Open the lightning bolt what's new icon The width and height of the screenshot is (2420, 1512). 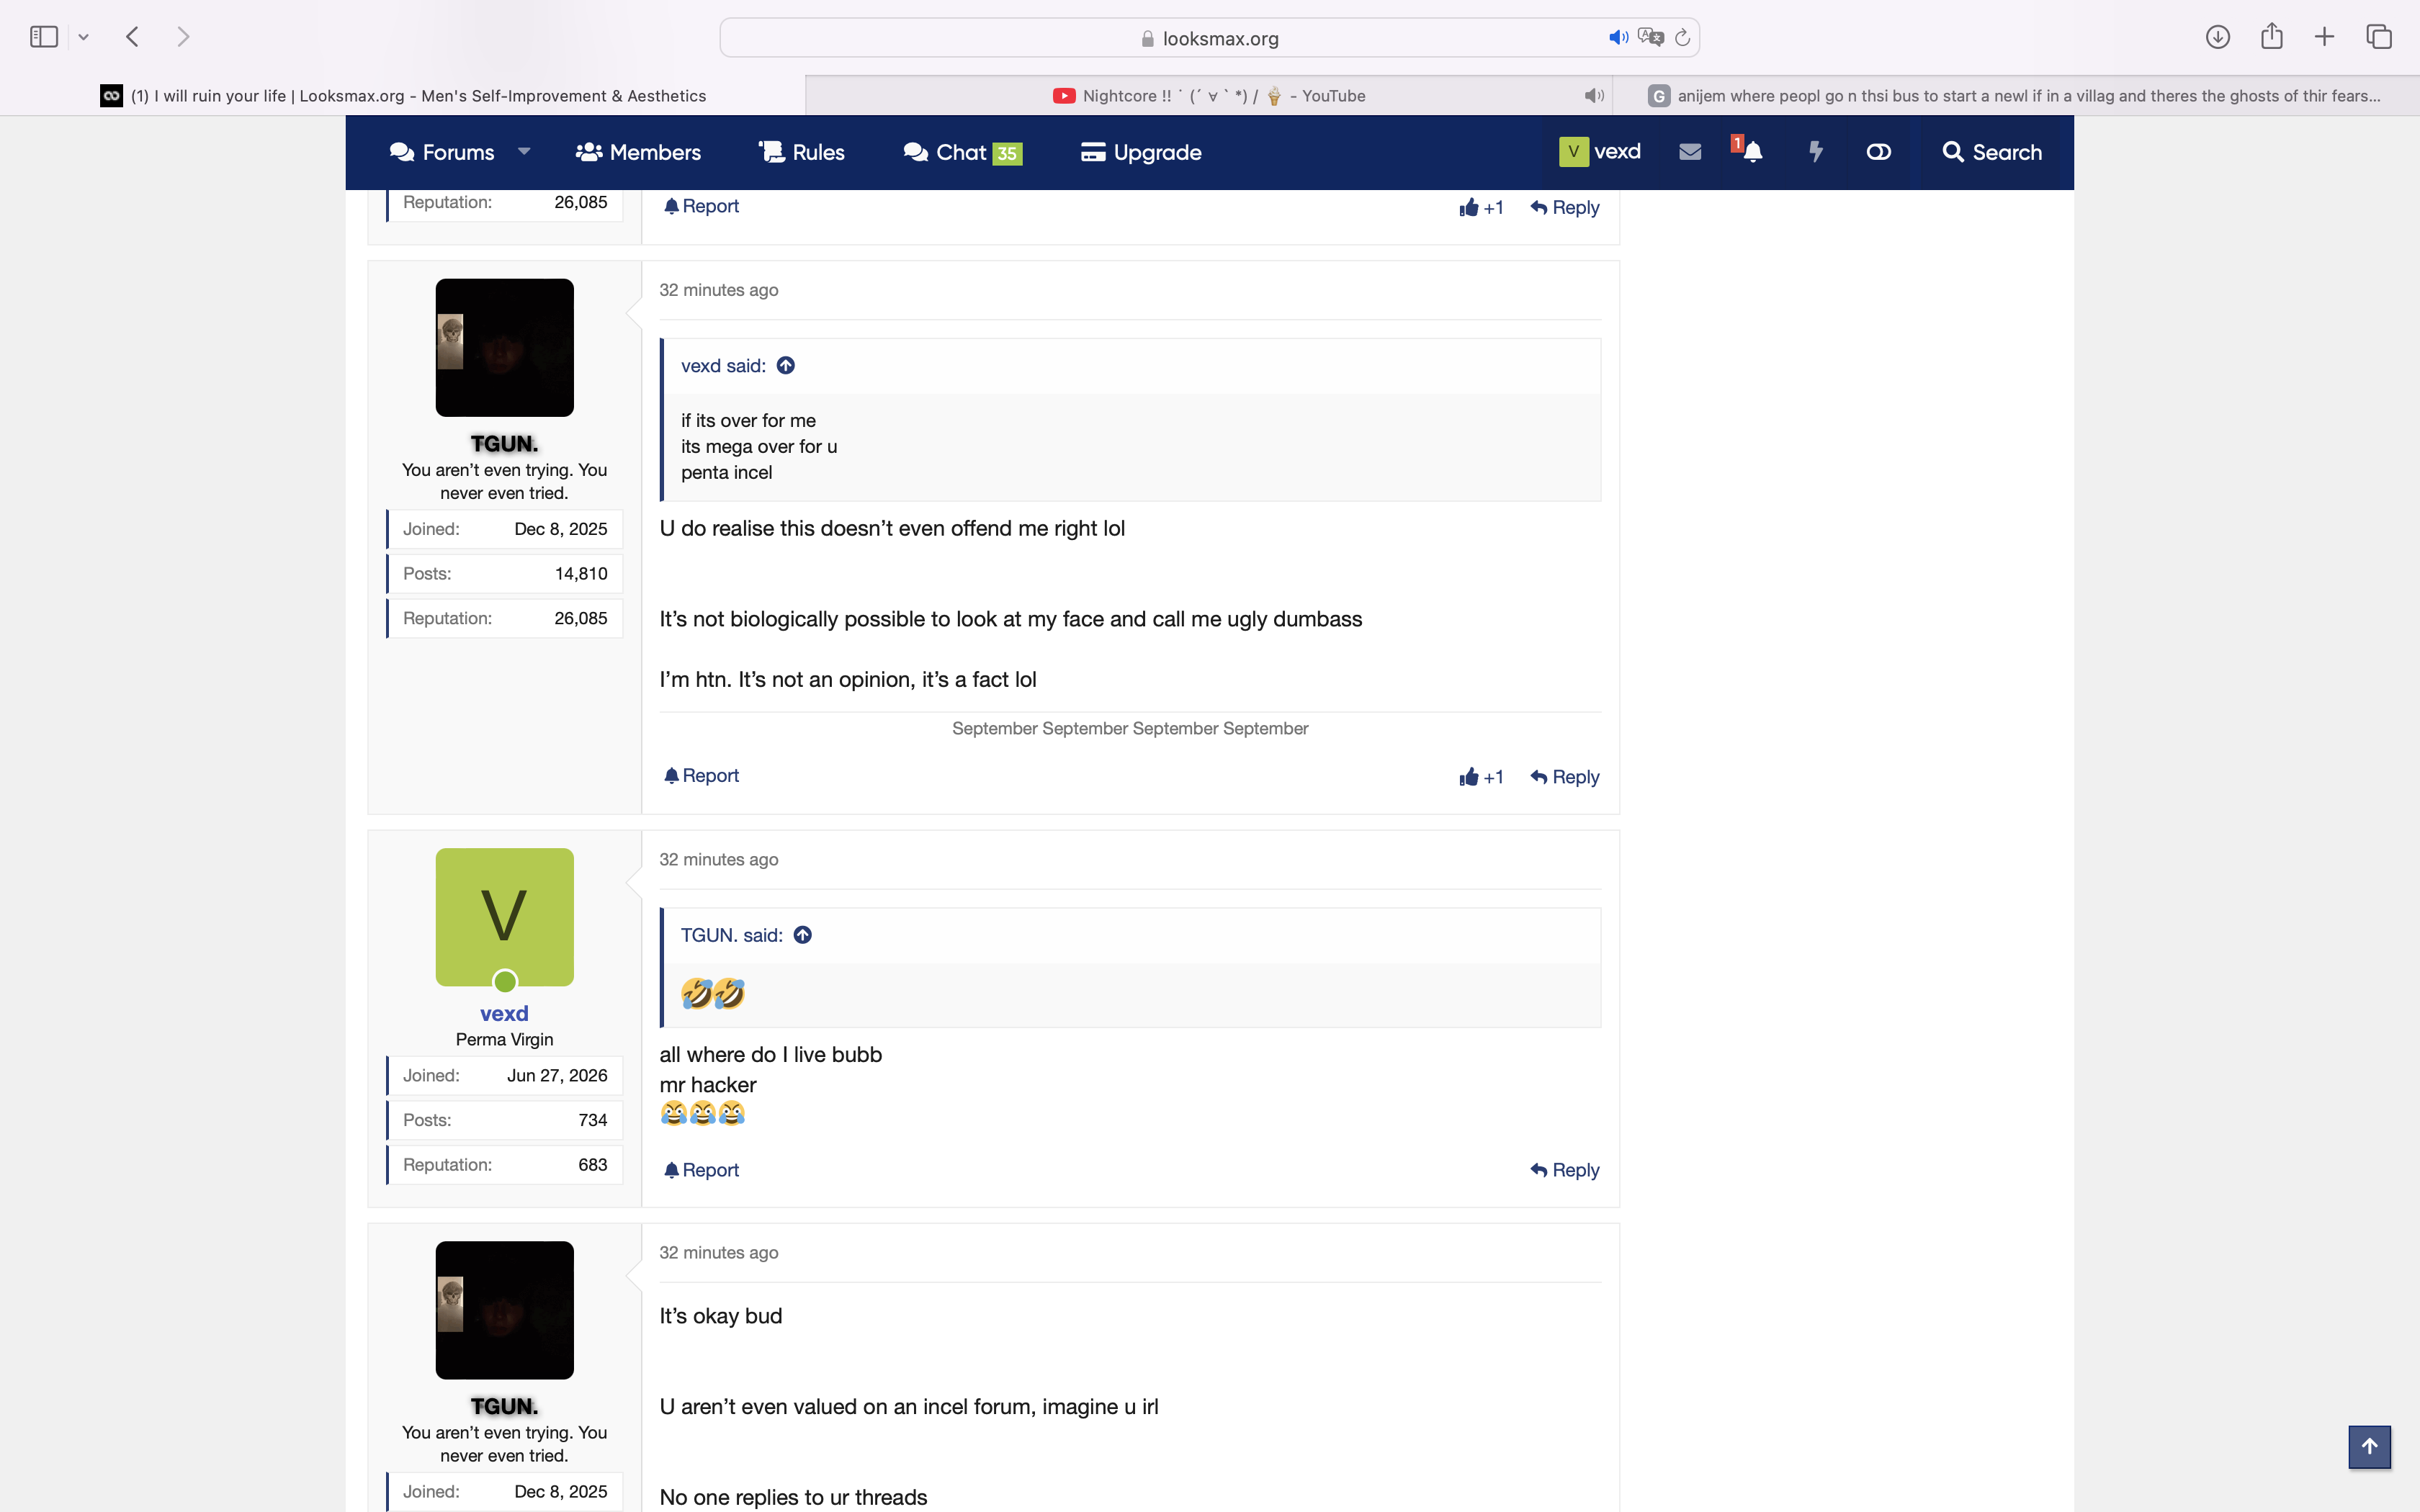(1816, 152)
